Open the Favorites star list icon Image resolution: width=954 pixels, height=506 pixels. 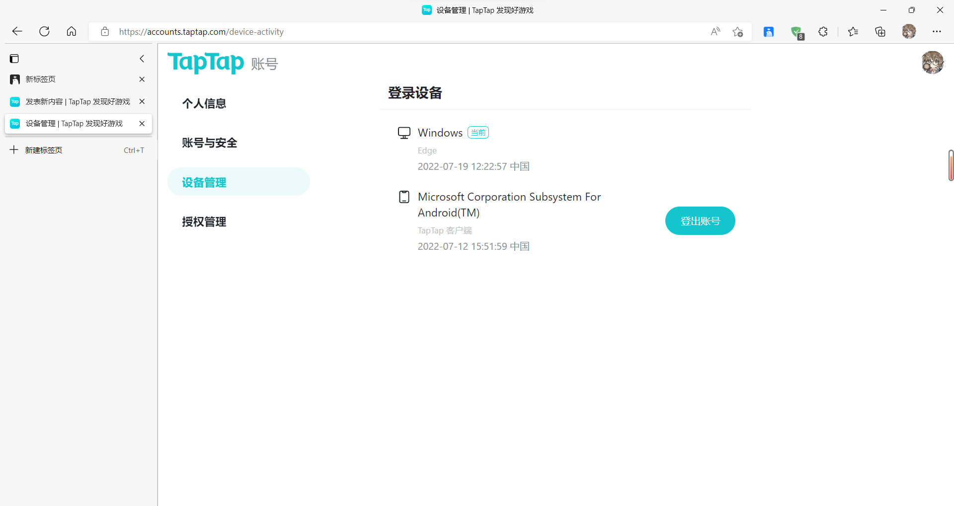click(853, 31)
